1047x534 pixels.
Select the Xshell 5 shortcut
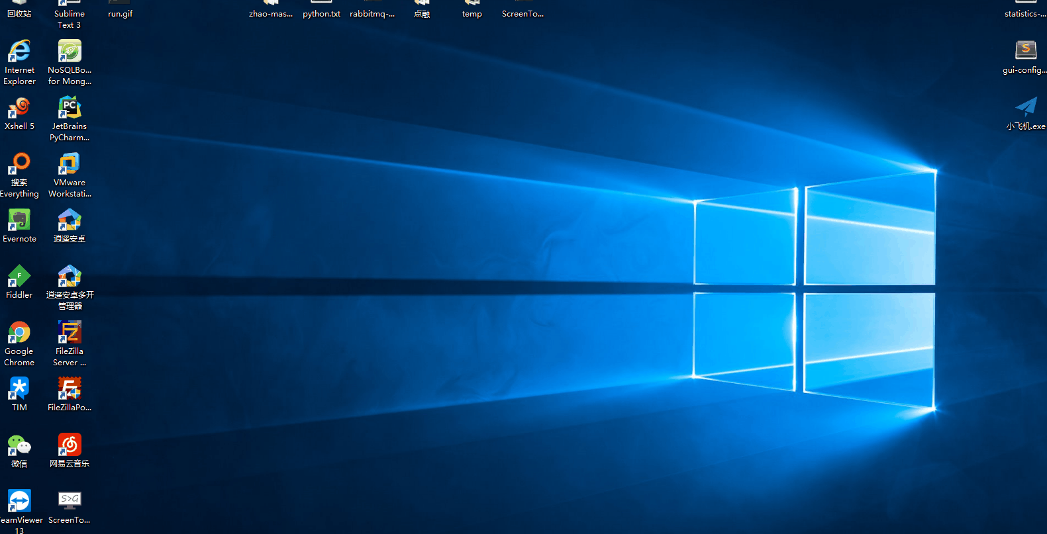(x=19, y=108)
